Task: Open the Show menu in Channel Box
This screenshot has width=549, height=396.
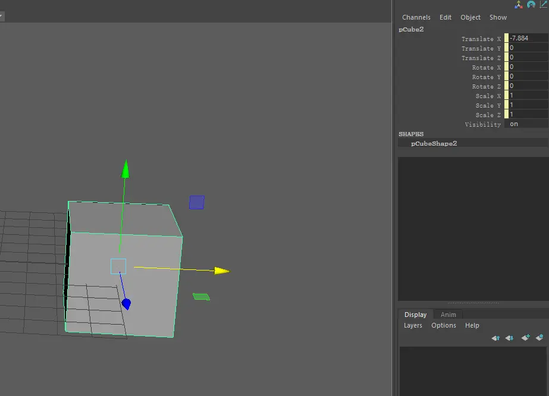Action: tap(498, 17)
